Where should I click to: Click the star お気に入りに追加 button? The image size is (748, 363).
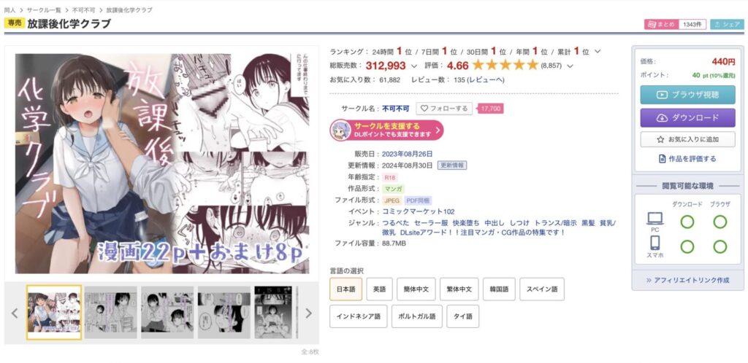687,139
